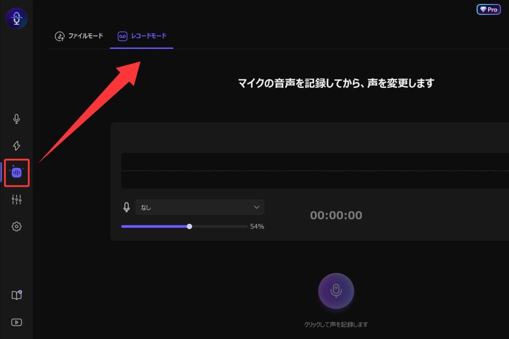This screenshot has height=339, width=509.
Task: Click the unfilled part of the volume slider track
Action: [219, 226]
